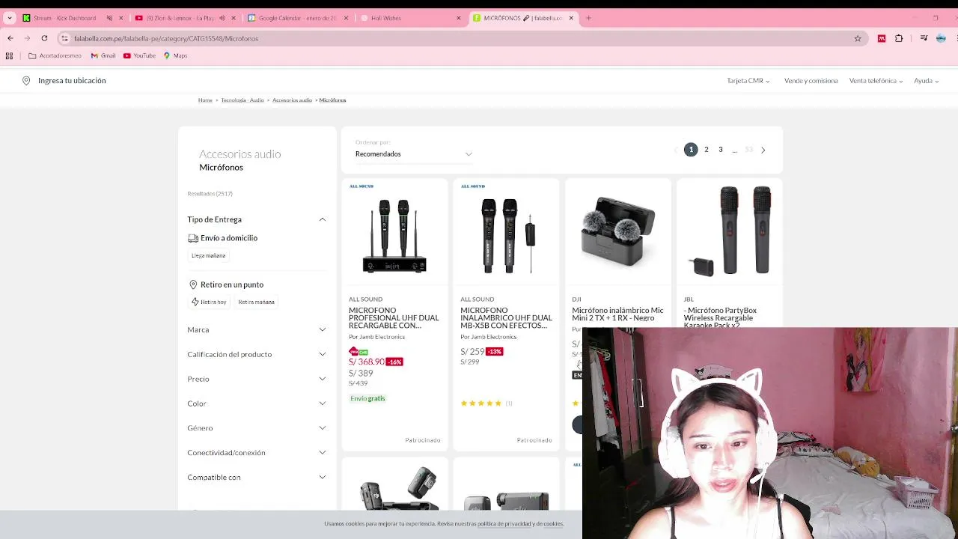The height and width of the screenshot is (539, 958).
Task: Click the S/ 259 price
Action: coord(472,351)
